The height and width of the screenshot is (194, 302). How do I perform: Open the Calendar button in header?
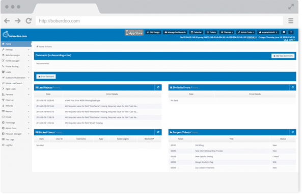[196, 32]
